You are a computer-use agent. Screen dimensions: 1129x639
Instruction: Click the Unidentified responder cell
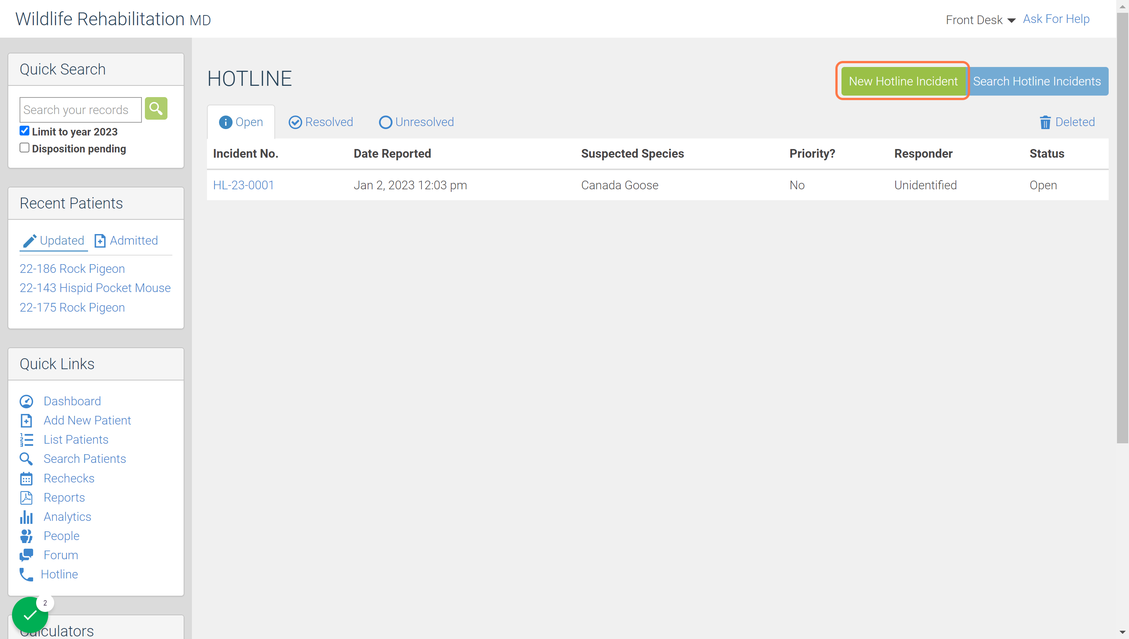coord(925,185)
